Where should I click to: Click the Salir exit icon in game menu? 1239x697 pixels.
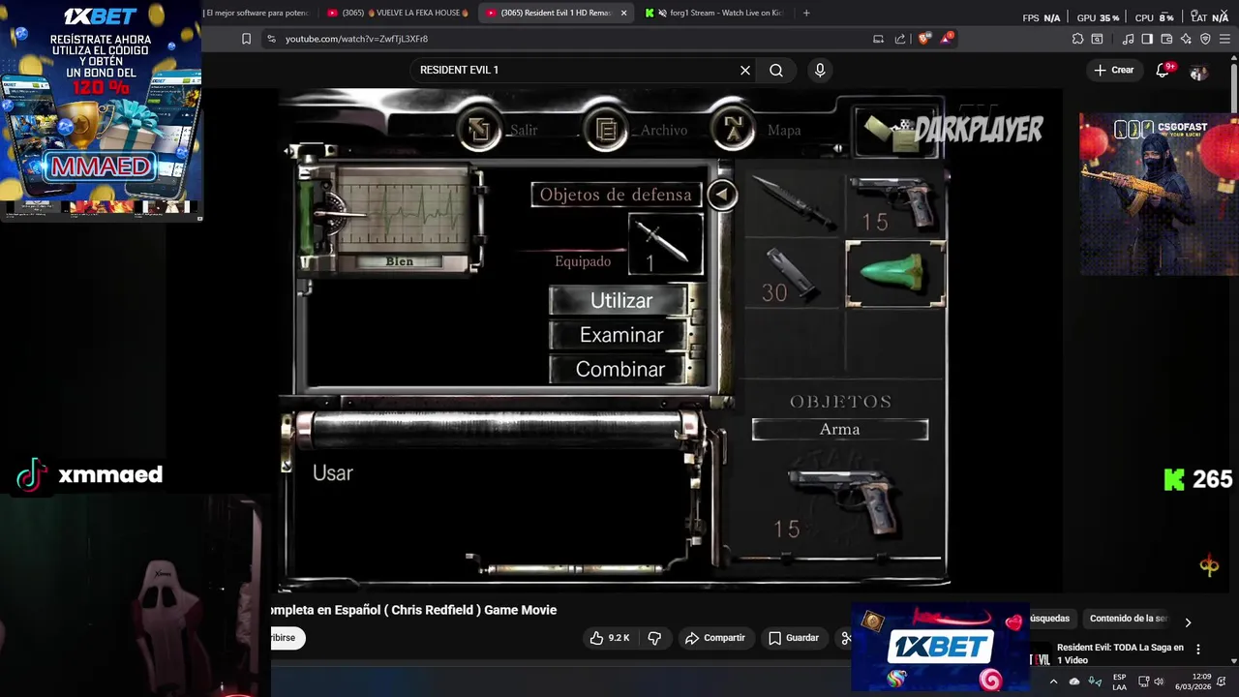(479, 130)
